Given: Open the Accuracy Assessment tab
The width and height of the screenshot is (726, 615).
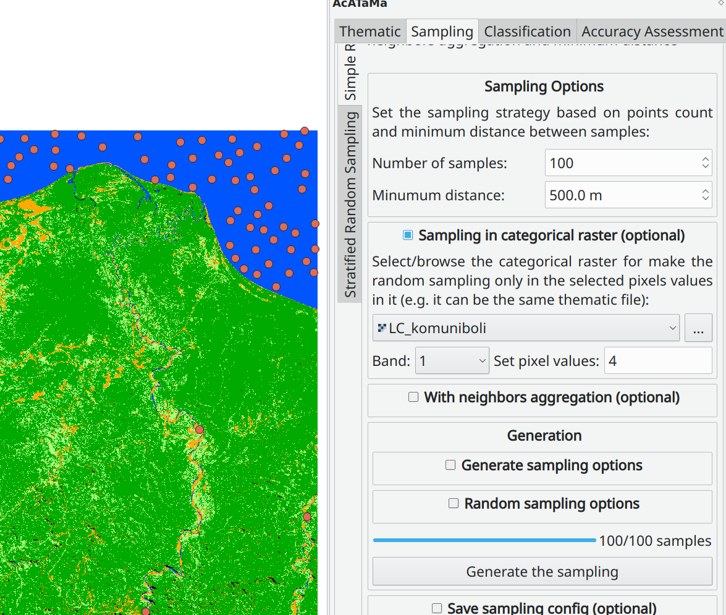Looking at the screenshot, I should tap(652, 31).
